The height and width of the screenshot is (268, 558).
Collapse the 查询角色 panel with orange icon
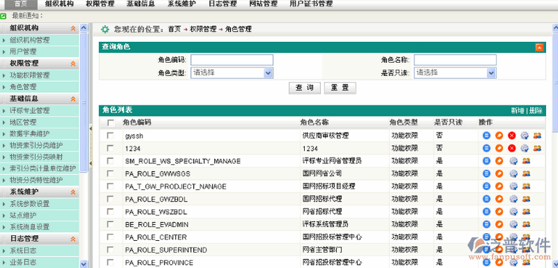click(539, 47)
